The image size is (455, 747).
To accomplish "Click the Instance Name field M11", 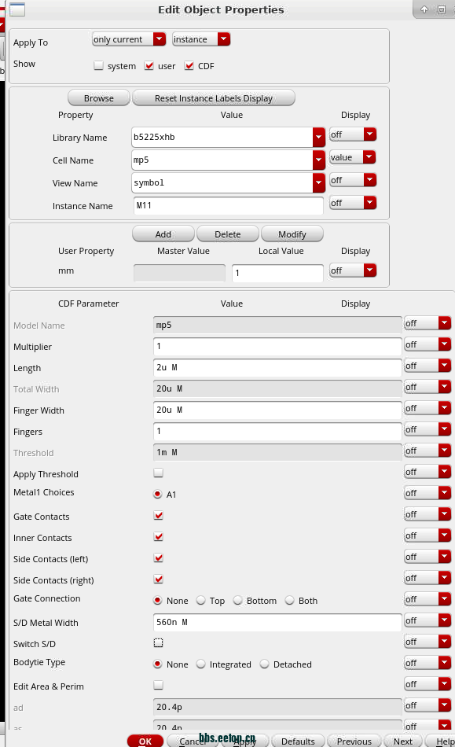I will pos(229,206).
